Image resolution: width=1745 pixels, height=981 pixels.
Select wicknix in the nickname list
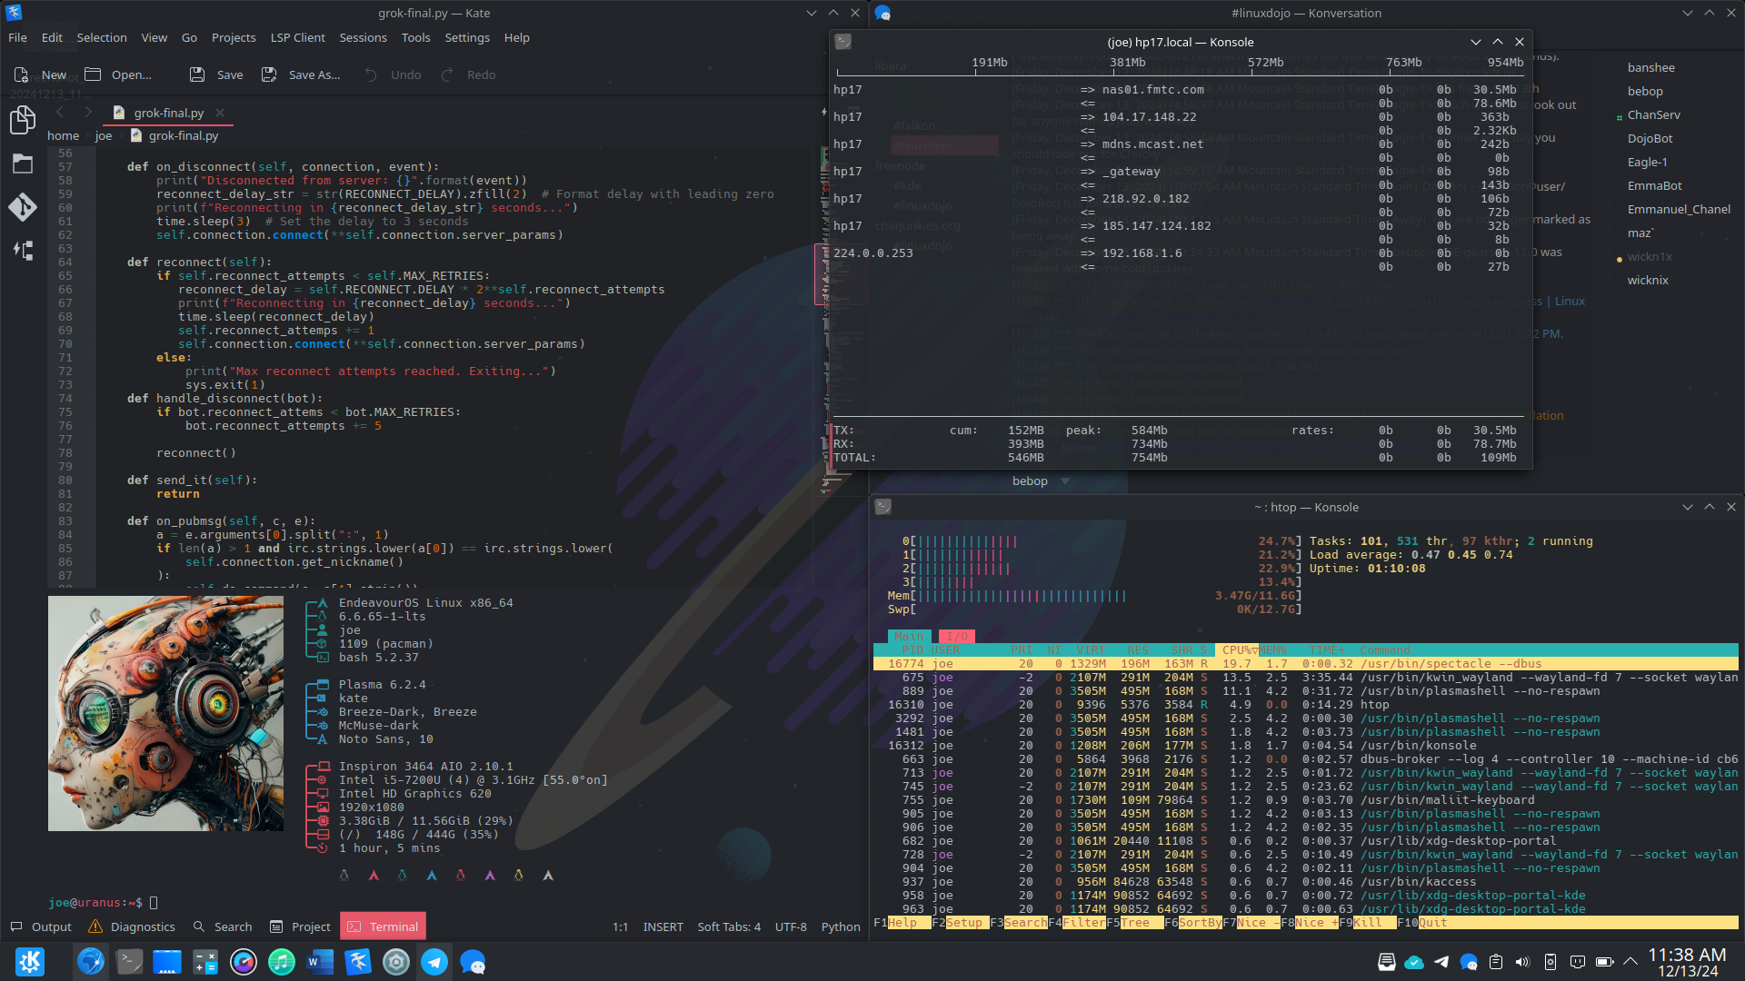1648,280
